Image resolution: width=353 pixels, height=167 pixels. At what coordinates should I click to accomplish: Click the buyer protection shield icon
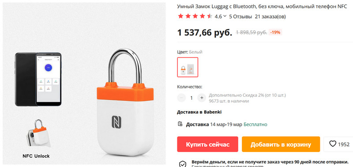point(182,164)
